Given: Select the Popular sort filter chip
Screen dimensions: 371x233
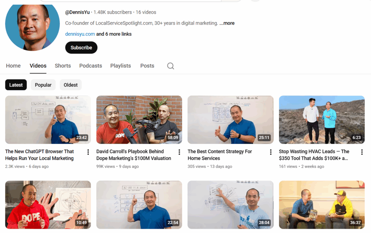Looking at the screenshot, I should [x=43, y=85].
